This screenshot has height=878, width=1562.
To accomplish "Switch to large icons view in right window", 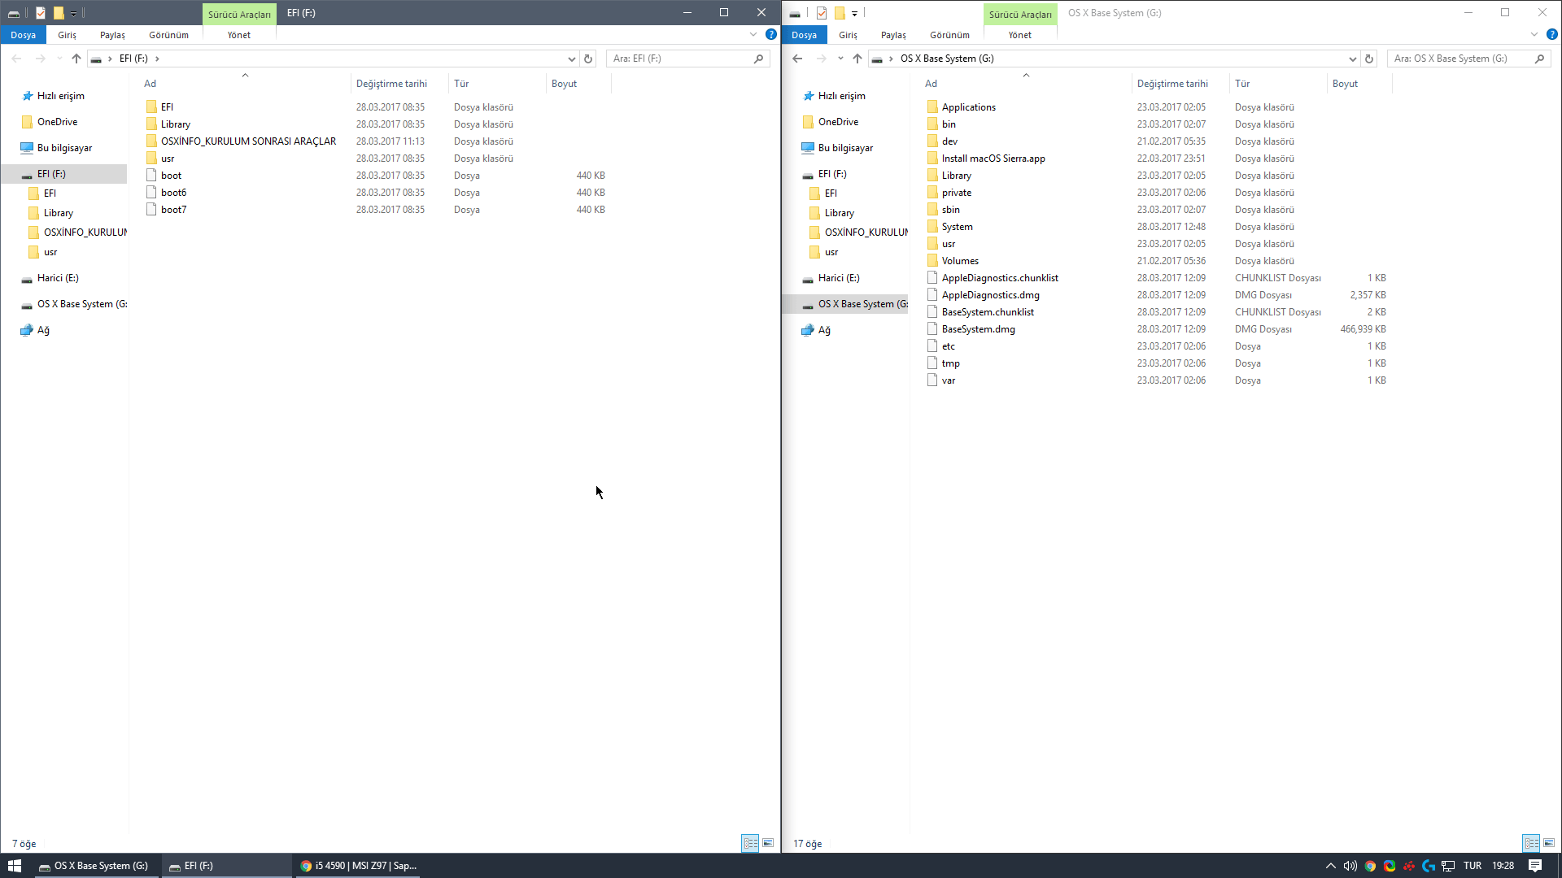I will pos(1549,843).
